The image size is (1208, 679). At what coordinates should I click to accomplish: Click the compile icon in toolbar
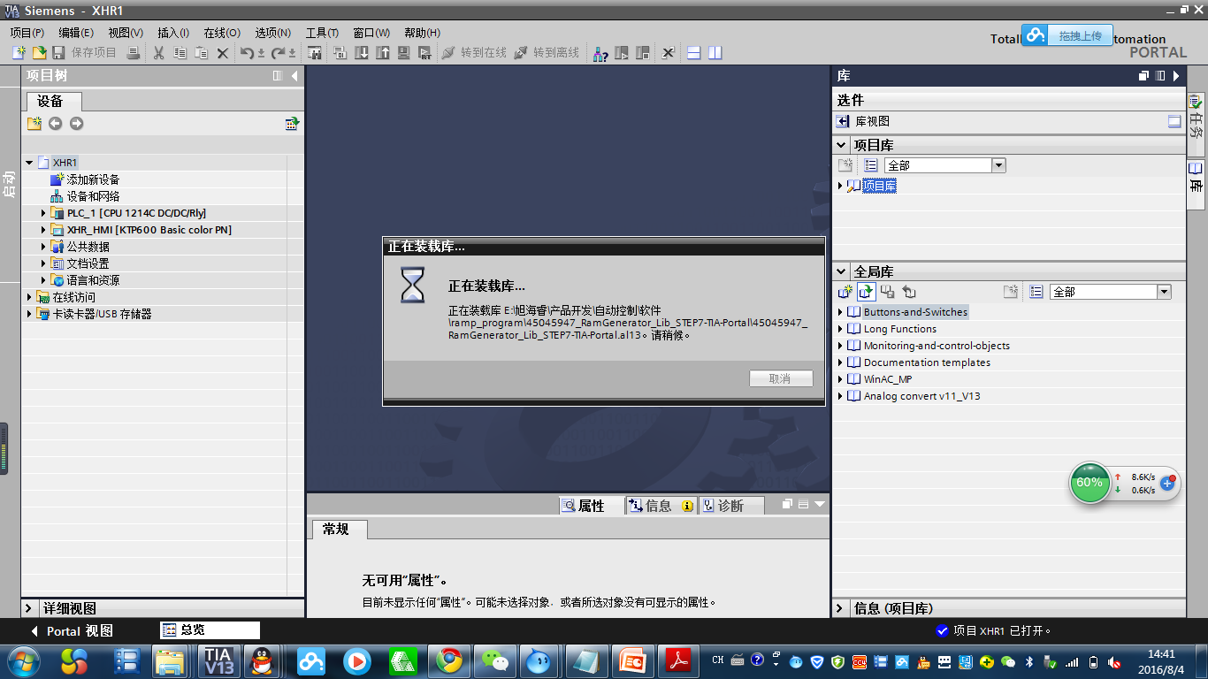pyautogui.click(x=340, y=53)
